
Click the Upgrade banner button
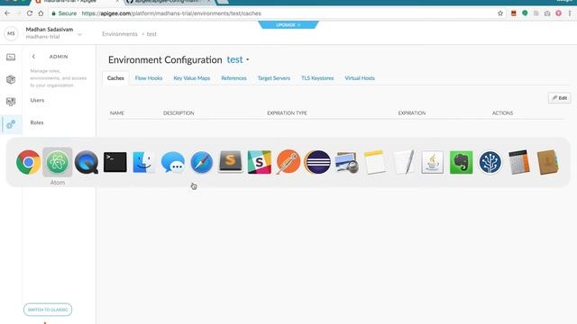point(288,24)
